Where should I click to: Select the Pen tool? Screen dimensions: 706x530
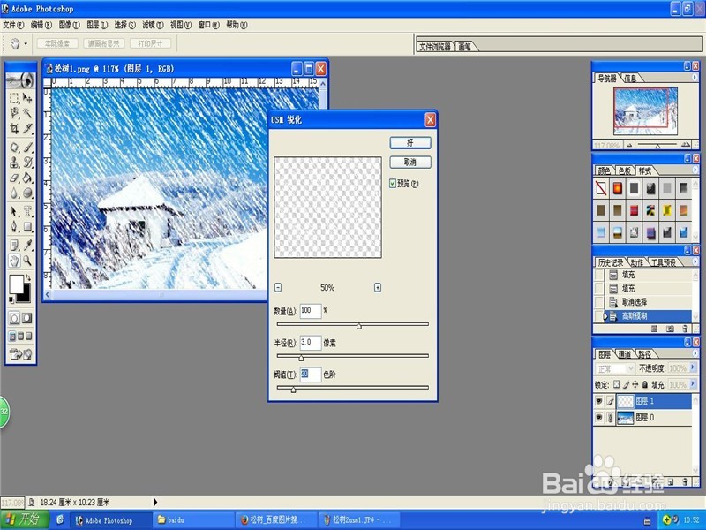[x=14, y=226]
